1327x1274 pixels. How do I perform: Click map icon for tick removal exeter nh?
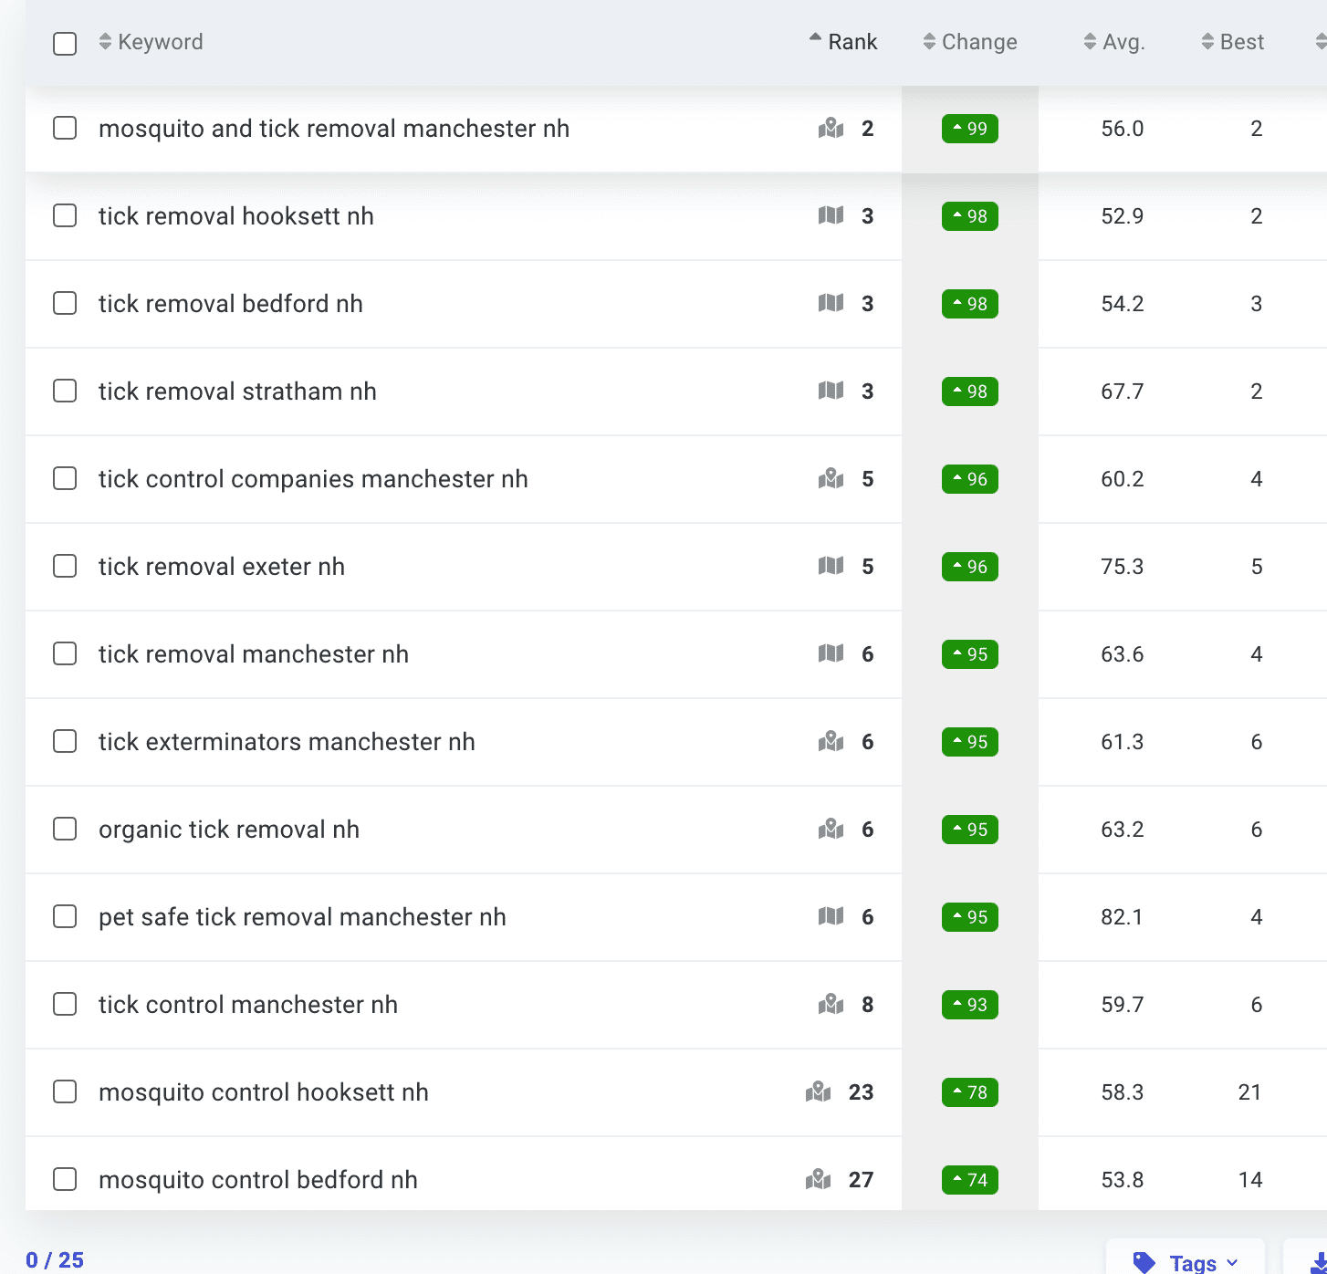pyautogui.click(x=831, y=566)
